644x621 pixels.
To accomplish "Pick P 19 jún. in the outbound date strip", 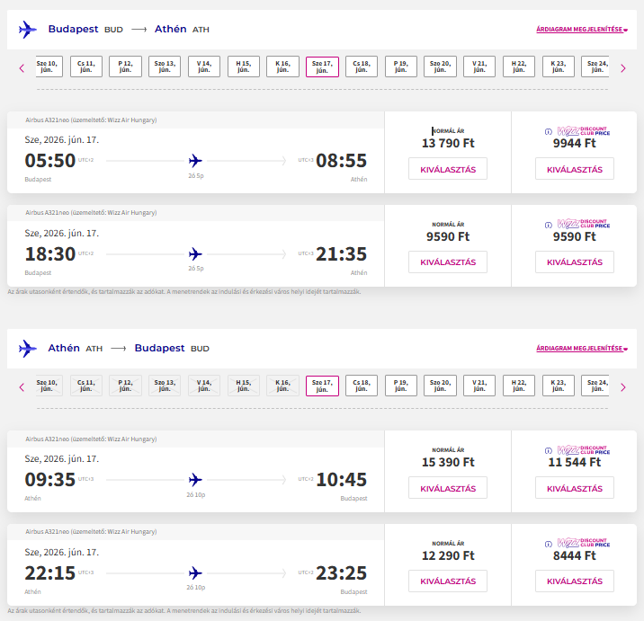I will point(401,67).
